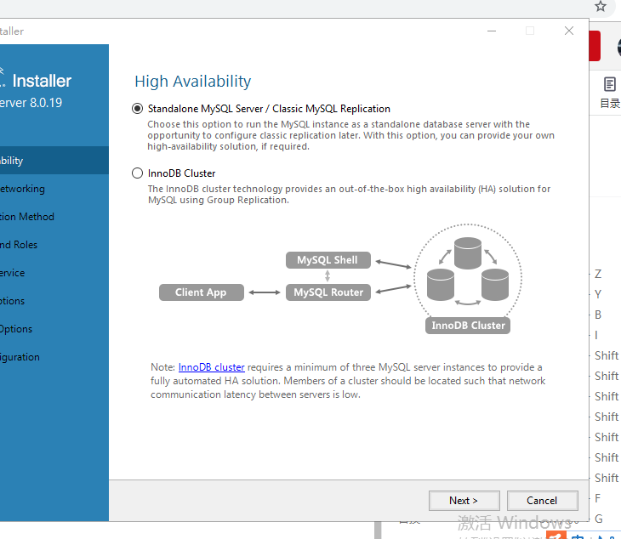Click the High Availability heading text
The width and height of the screenshot is (621, 539).
pos(192,82)
